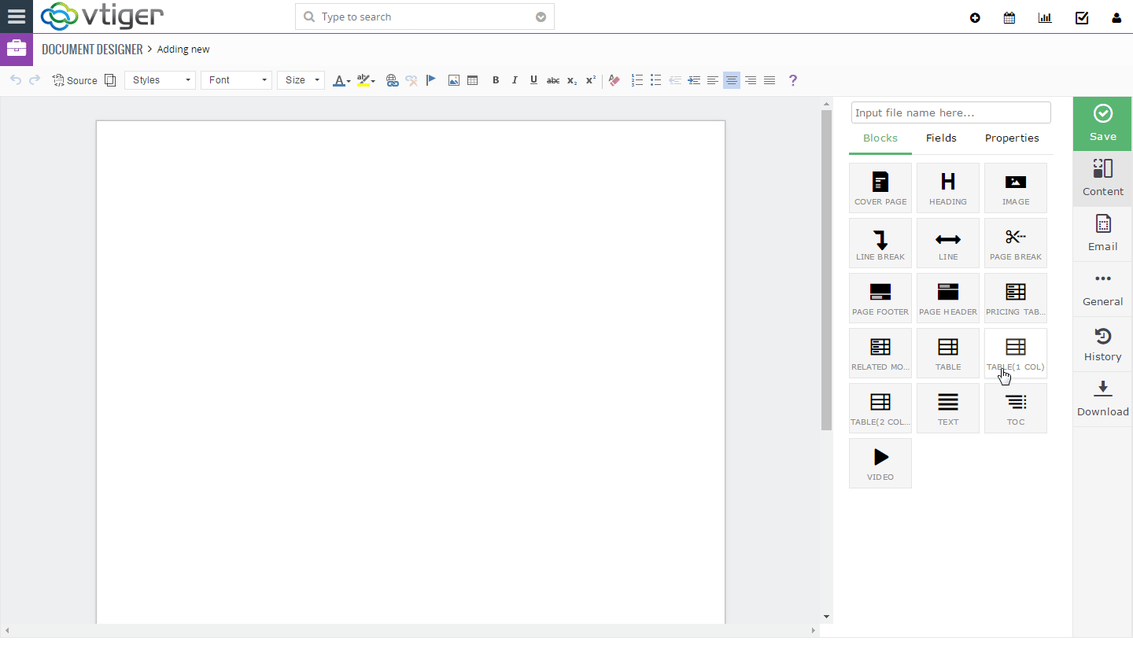Toggle Strikethrough formatting
Viewport: 1133px width, 656px height.
pyautogui.click(x=553, y=80)
